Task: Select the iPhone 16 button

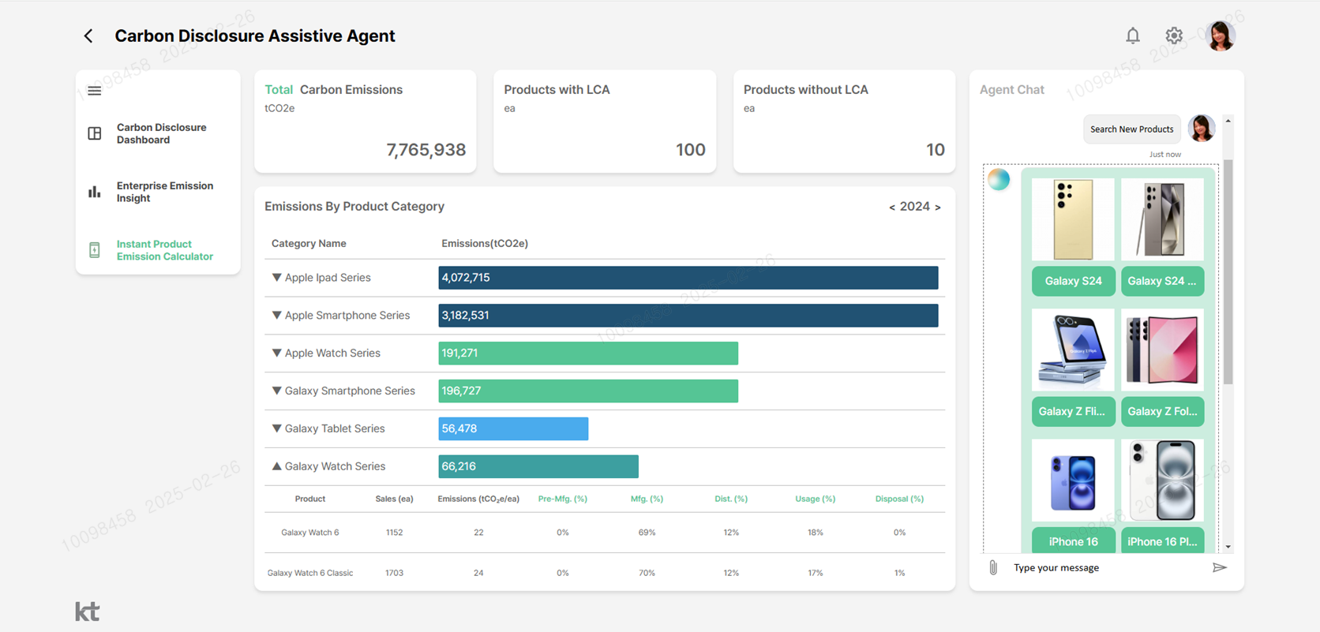Action: pyautogui.click(x=1073, y=540)
